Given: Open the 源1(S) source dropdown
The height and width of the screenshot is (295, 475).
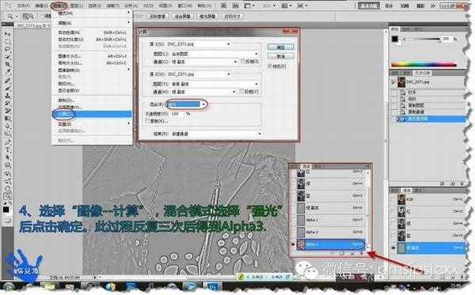Looking at the screenshot, I should point(199,43).
